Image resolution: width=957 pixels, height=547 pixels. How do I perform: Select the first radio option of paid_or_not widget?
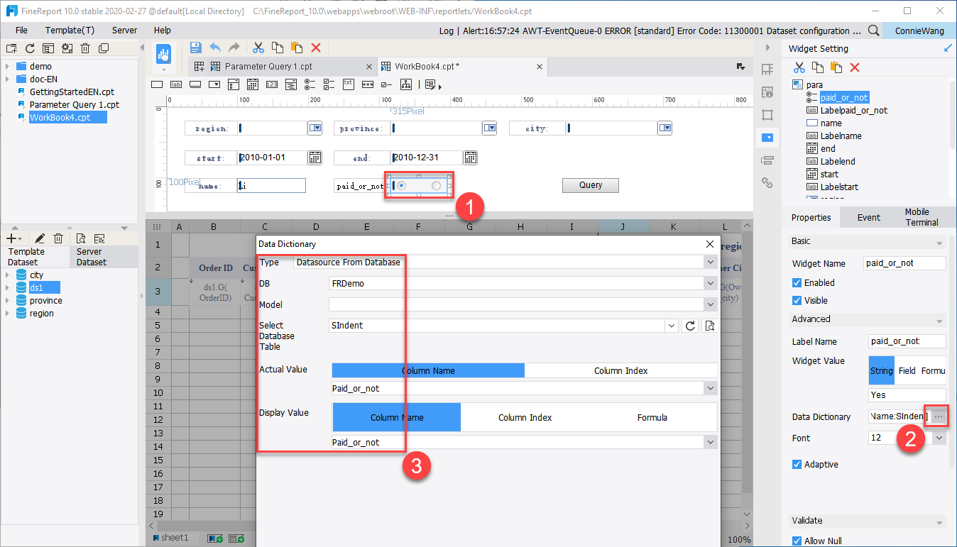click(x=402, y=185)
